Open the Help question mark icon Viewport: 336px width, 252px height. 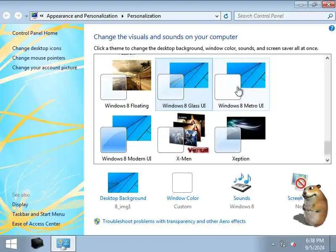[x=332, y=28]
